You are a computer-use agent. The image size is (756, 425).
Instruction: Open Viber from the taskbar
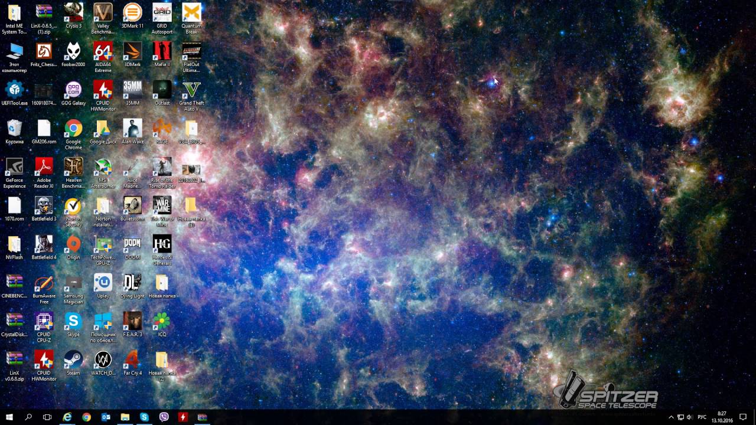pyautogui.click(x=164, y=417)
